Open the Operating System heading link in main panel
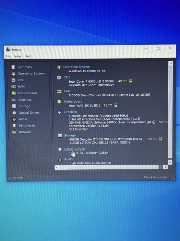 [77, 67]
